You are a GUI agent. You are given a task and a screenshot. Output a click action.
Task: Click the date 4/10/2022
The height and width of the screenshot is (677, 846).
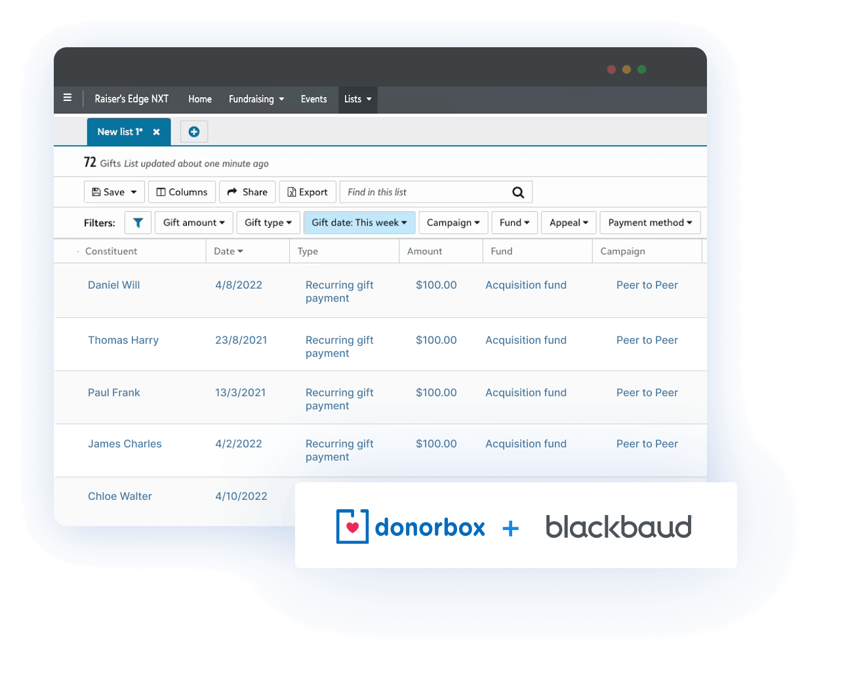click(x=241, y=497)
